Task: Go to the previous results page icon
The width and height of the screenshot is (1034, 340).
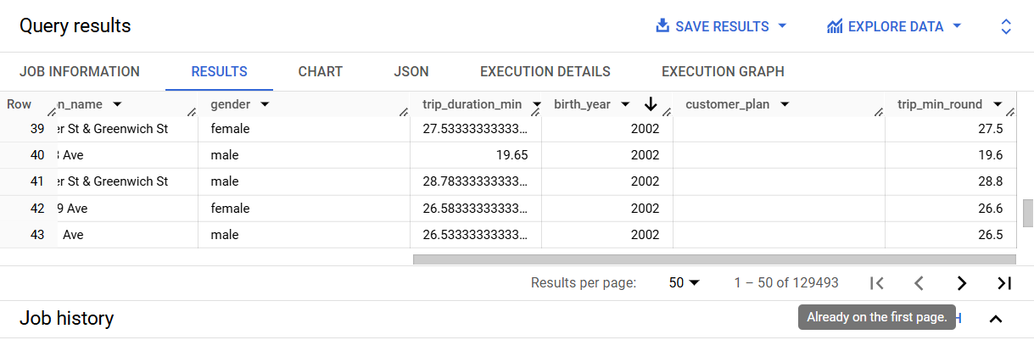Action: pos(919,283)
